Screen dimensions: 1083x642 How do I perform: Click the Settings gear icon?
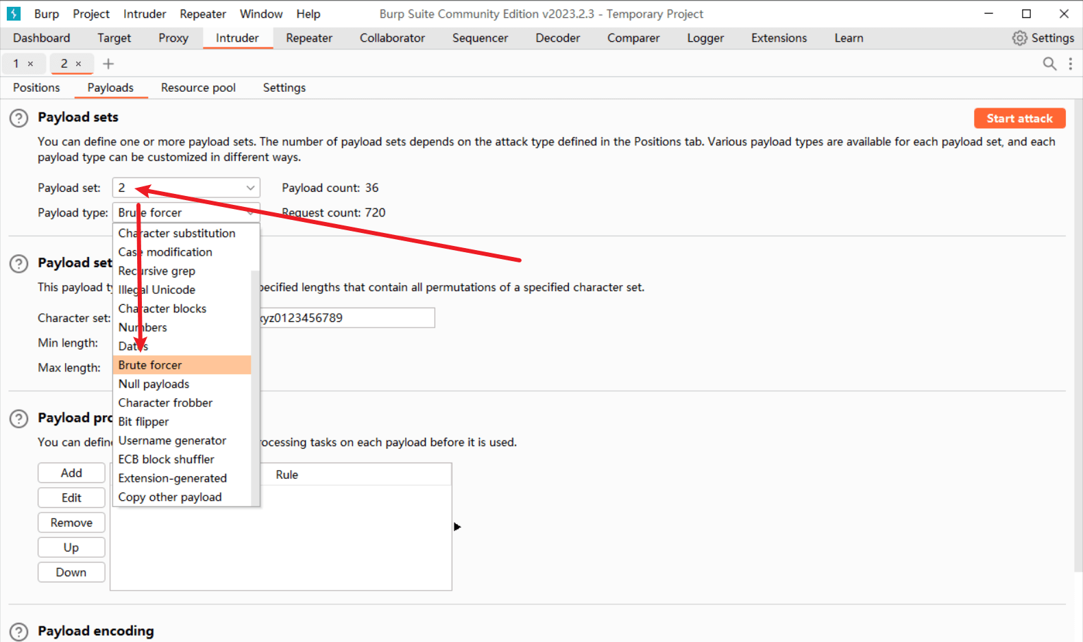click(x=1020, y=38)
